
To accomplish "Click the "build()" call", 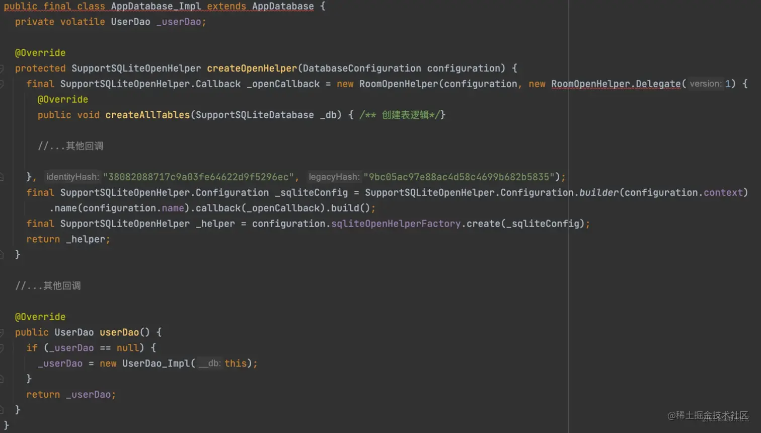I will pyautogui.click(x=350, y=208).
